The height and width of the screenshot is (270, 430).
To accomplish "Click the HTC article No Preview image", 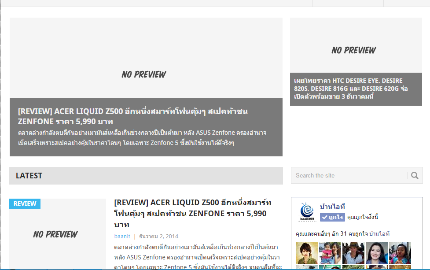I will coord(356,45).
